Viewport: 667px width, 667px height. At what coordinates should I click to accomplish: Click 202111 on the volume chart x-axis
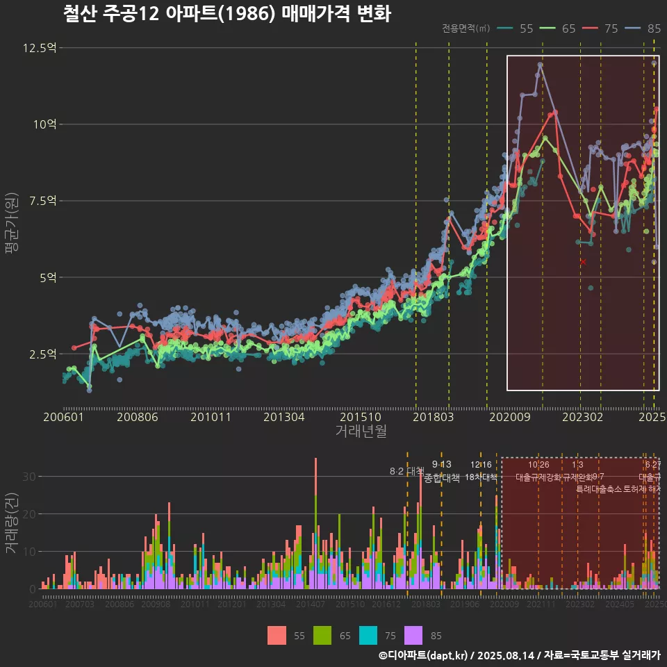(541, 604)
